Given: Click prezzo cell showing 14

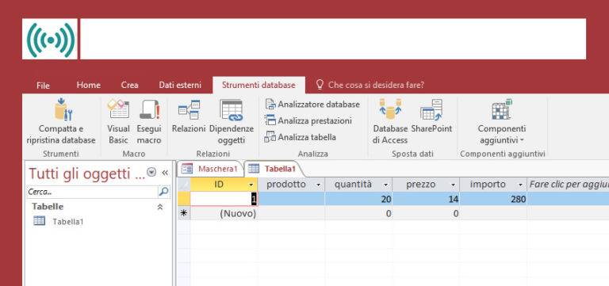Looking at the screenshot, I should pyautogui.click(x=426, y=199).
